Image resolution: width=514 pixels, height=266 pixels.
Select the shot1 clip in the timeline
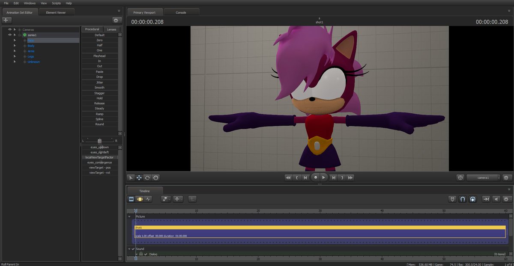pyautogui.click(x=300, y=231)
